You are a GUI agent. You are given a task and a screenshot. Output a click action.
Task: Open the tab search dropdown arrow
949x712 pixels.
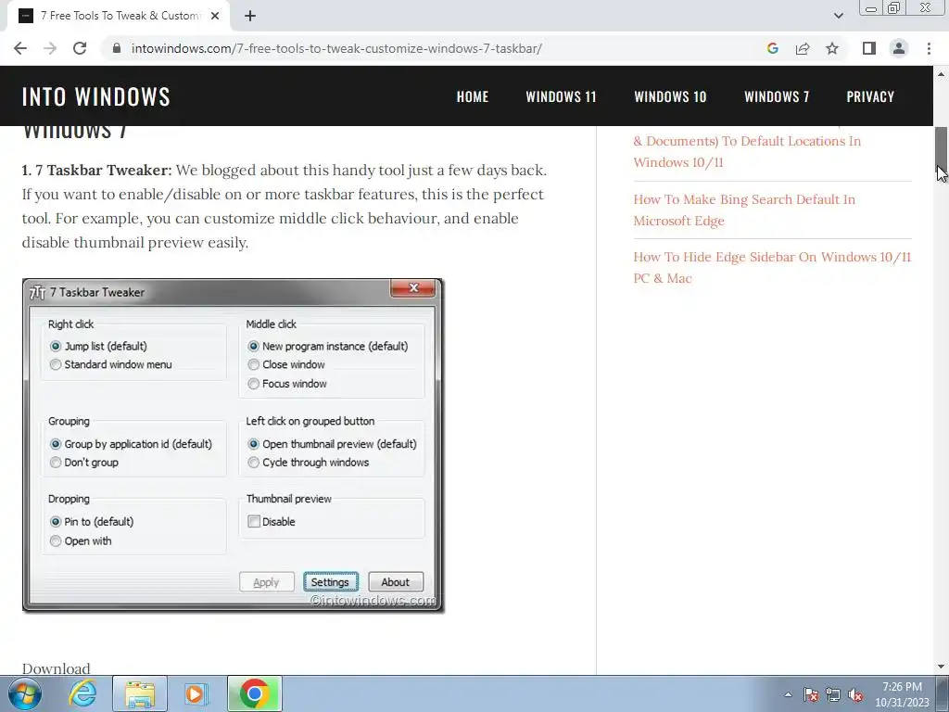click(838, 16)
